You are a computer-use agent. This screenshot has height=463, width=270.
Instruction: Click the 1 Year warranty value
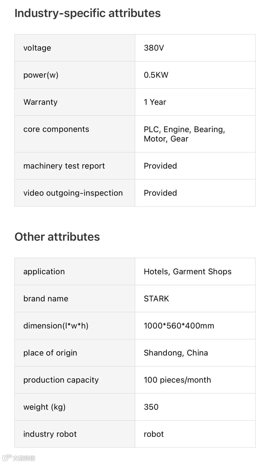click(x=155, y=102)
